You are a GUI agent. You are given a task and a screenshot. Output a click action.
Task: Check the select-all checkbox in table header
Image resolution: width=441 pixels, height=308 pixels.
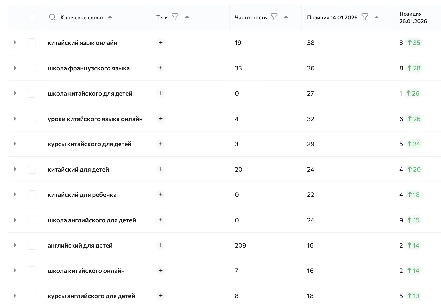click(x=32, y=17)
